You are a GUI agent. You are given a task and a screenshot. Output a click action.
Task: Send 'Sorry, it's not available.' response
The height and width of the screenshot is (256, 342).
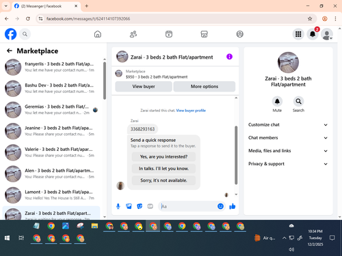pyautogui.click(x=163, y=180)
